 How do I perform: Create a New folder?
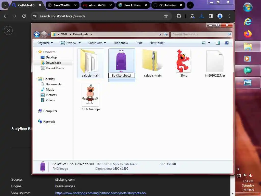click(157, 43)
